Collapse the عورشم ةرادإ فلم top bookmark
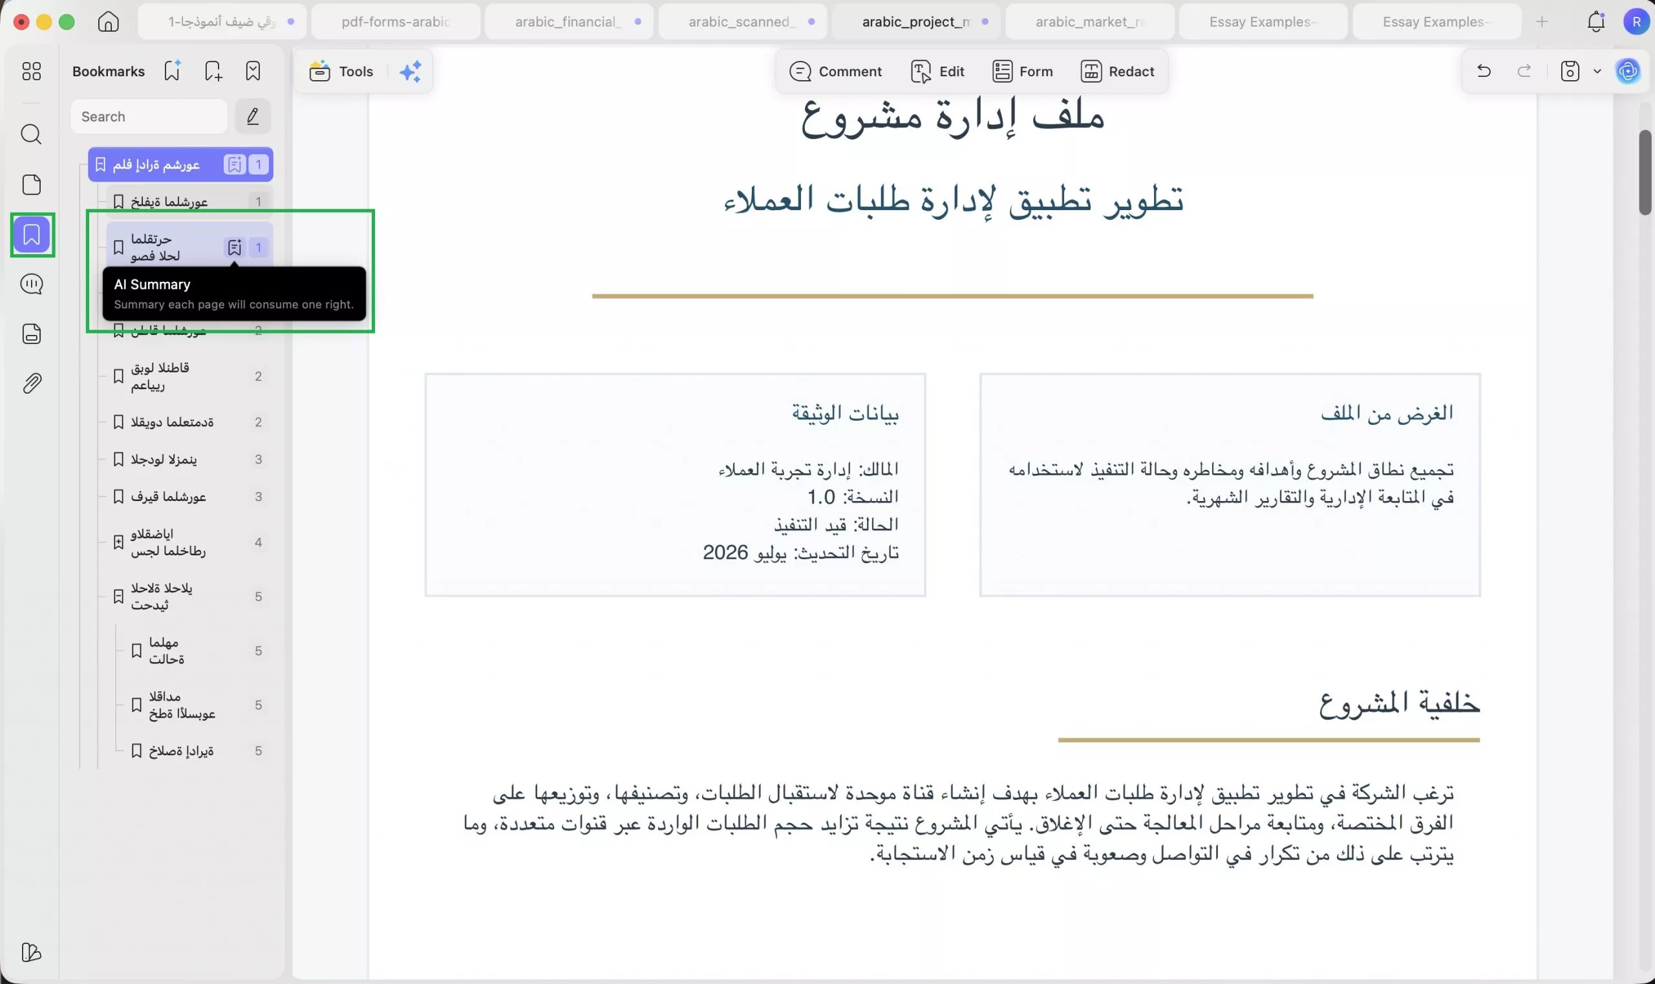This screenshot has width=1655, height=984. (x=101, y=164)
